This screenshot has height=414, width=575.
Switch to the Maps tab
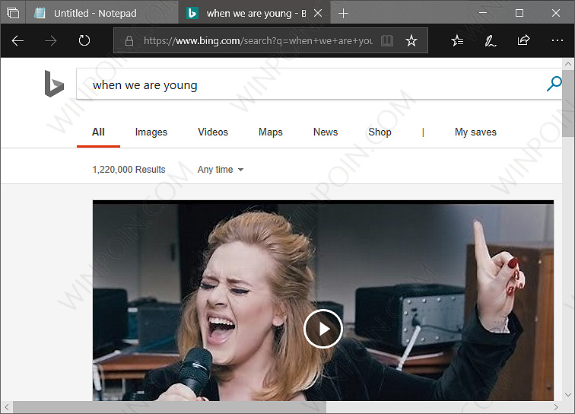coord(271,132)
